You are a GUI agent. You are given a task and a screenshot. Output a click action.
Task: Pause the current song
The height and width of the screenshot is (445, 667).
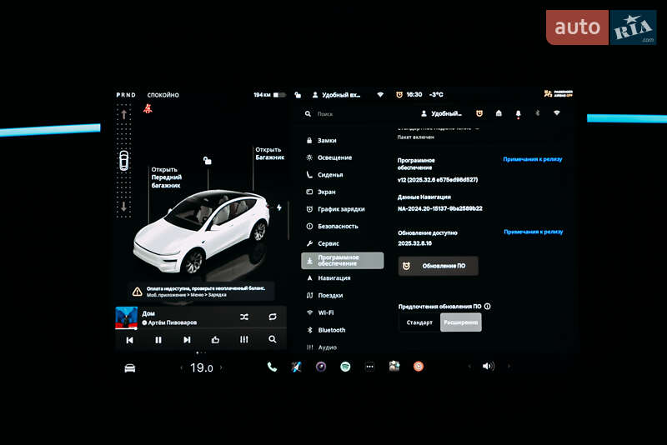click(158, 340)
